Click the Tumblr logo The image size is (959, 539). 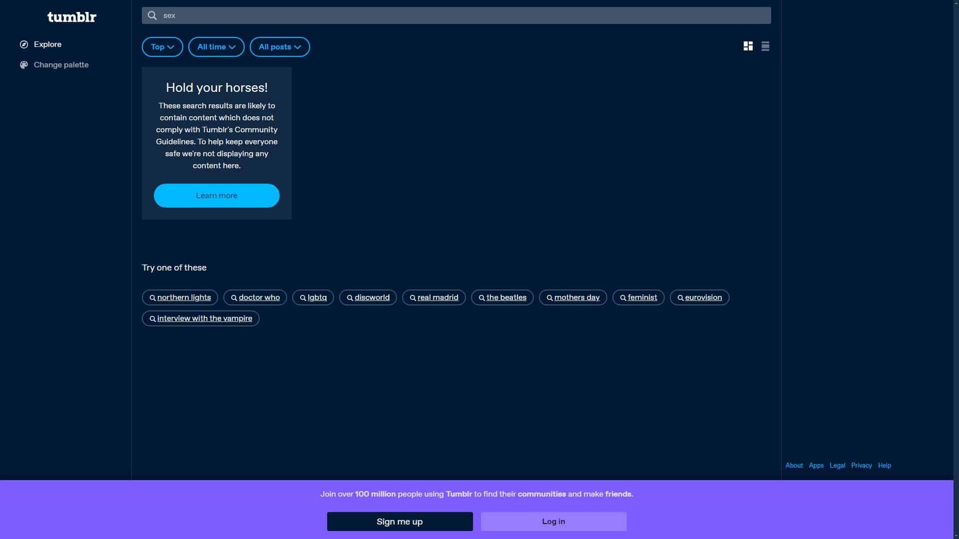(x=71, y=17)
